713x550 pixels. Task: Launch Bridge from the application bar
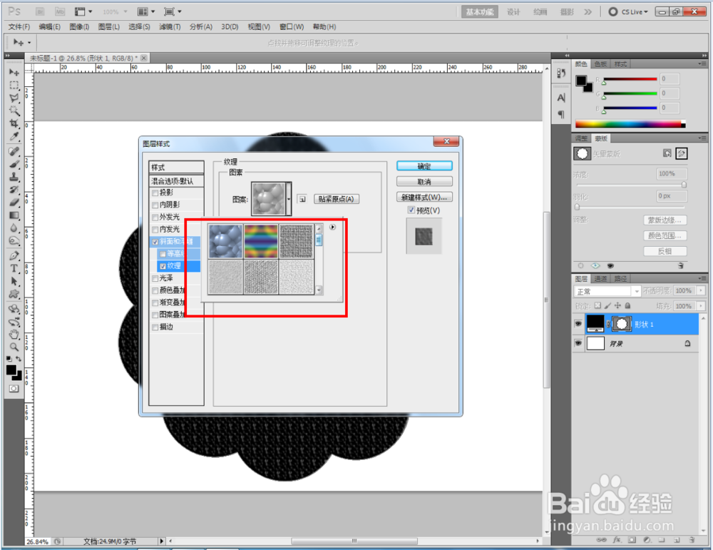click(40, 11)
